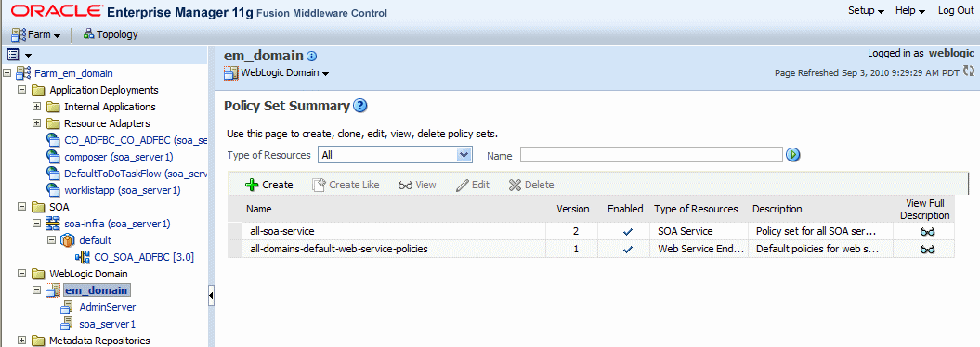Open CO_SOA_ADFBC [3.0] composite
Image resolution: width=980 pixels, height=347 pixels.
coord(143,257)
